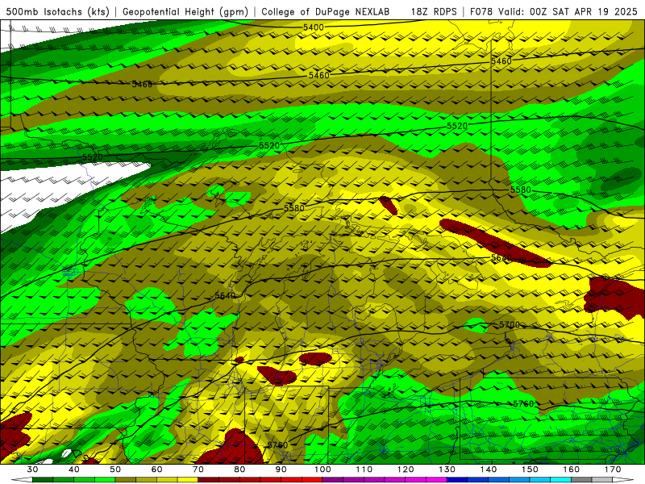
Task: Click the "F078" forecast hour text
Action: [x=481, y=12]
